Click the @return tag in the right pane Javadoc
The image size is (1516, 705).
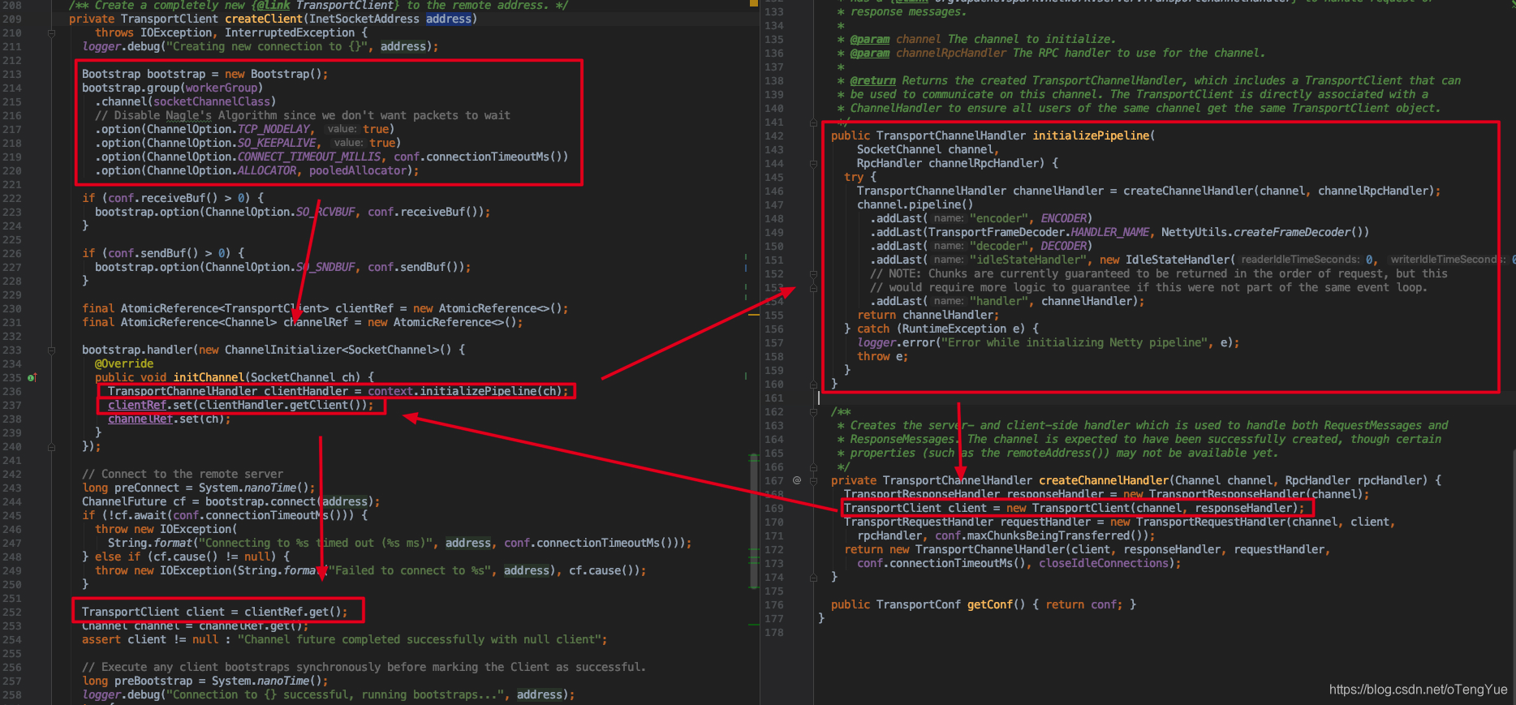[873, 80]
